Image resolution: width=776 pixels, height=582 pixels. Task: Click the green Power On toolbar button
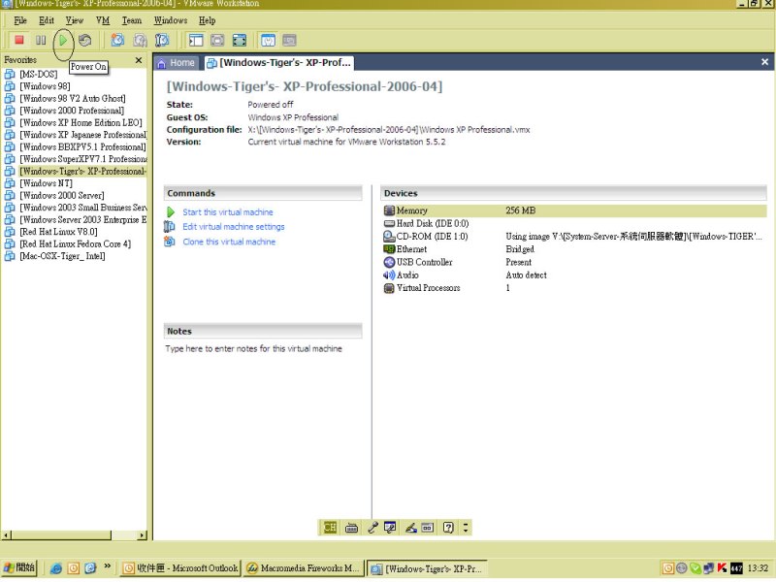click(x=63, y=40)
